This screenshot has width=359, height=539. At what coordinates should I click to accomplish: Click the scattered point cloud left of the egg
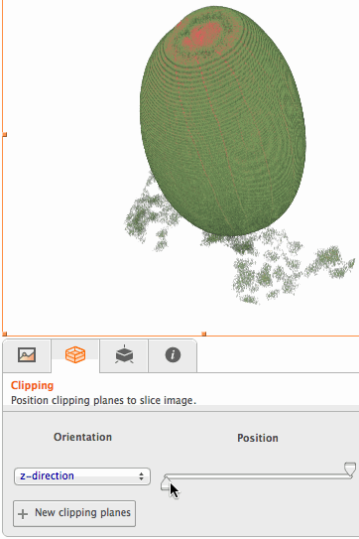[x=150, y=213]
